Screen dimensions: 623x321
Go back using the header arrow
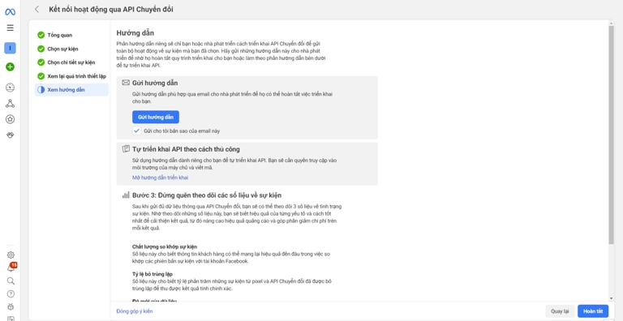[x=37, y=9]
